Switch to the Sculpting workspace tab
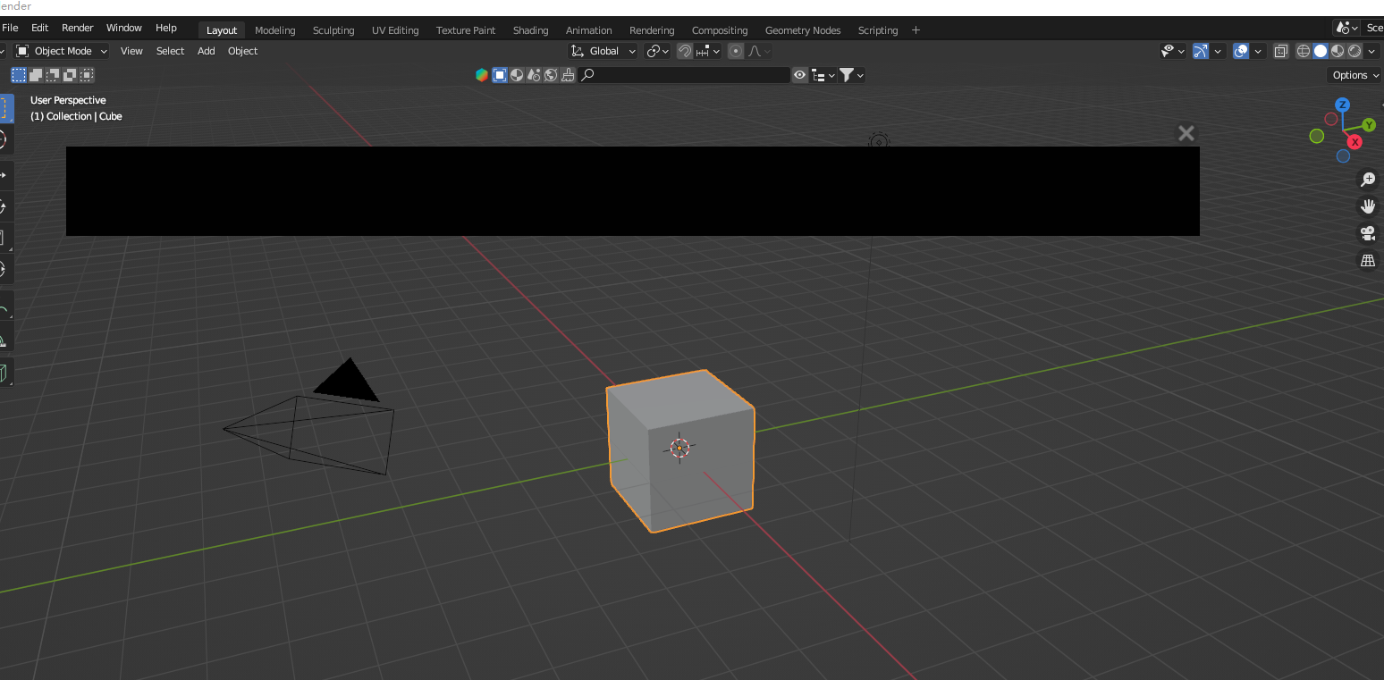 coord(333,29)
